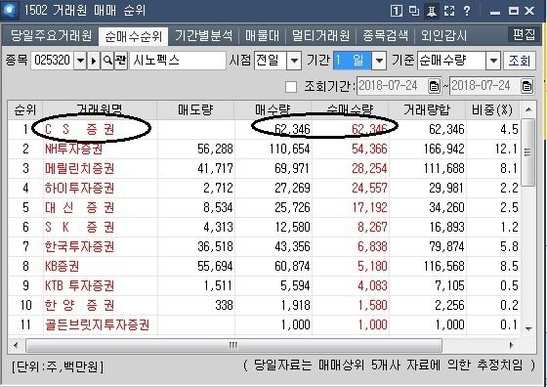Select the 메릴린치증권 row
This screenshot has height=387, width=547.
tap(264, 168)
